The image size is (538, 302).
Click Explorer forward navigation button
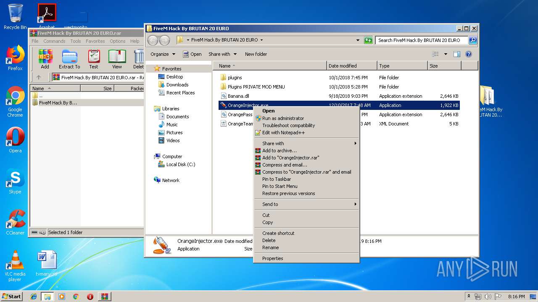pos(164,40)
